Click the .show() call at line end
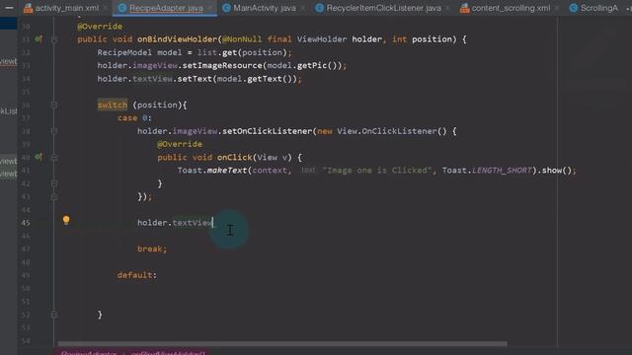The width and height of the screenshot is (632, 355). [x=557, y=171]
